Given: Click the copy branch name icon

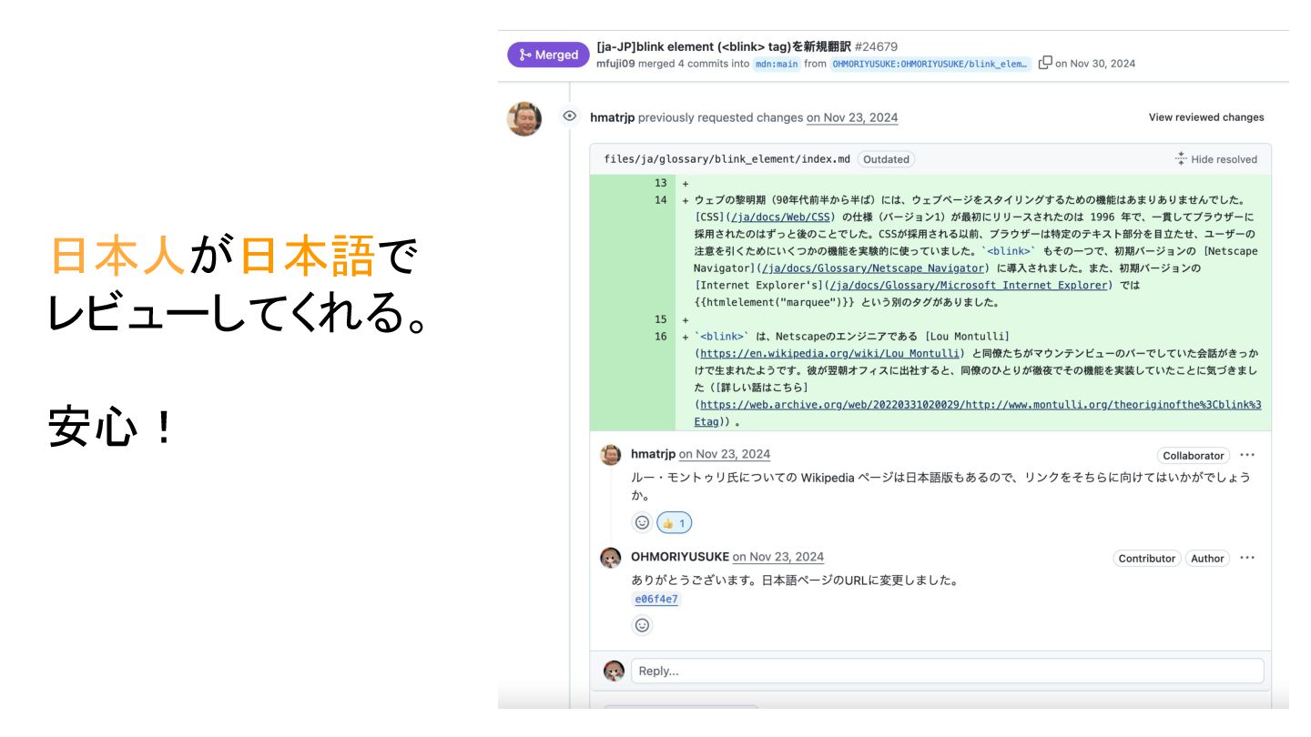Looking at the screenshot, I should pos(1045,63).
